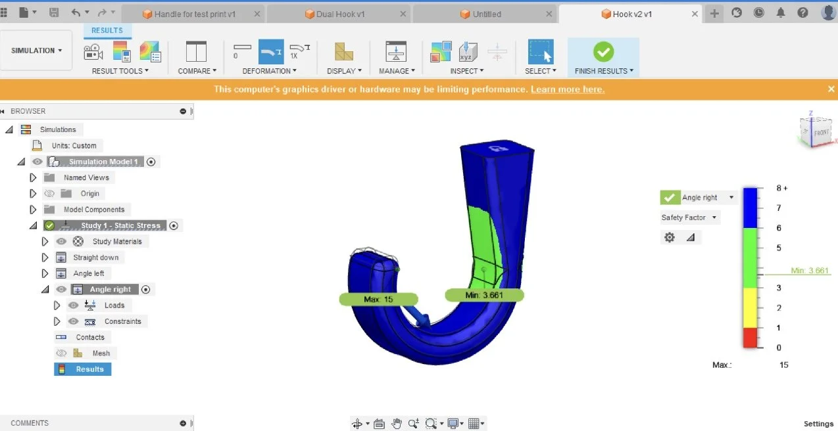
Task: Toggle visibility eye of Study Materials
Action: point(61,242)
